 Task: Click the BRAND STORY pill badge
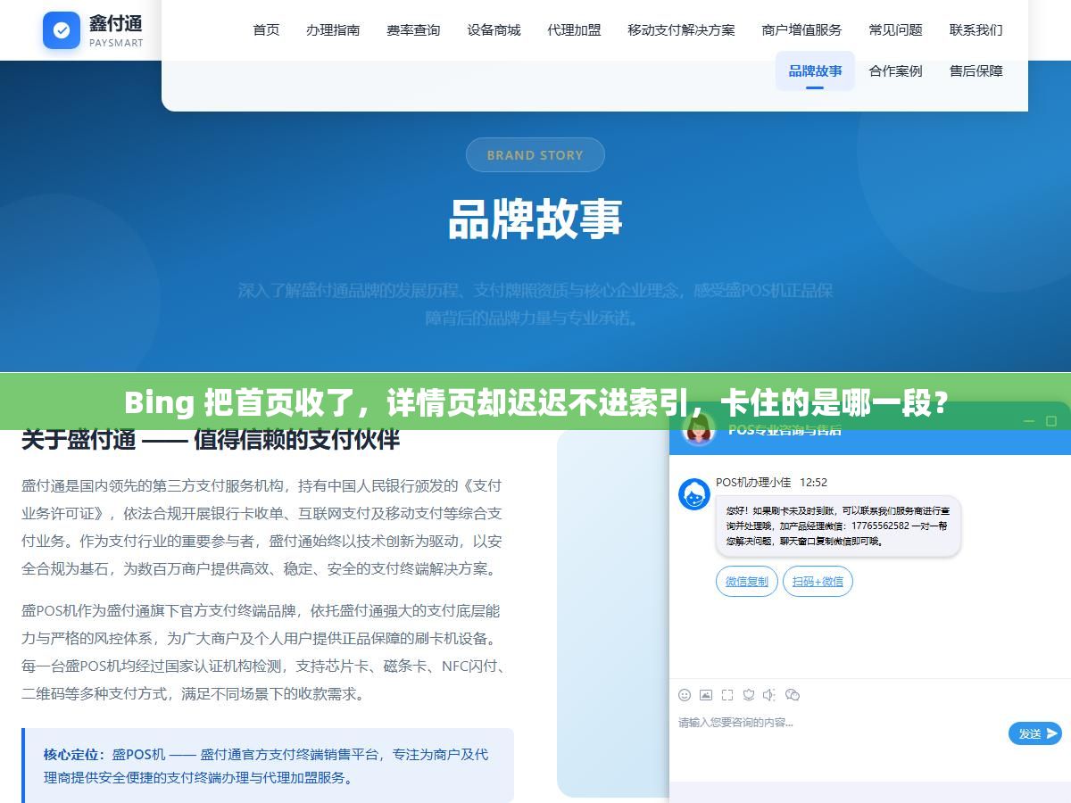535,155
